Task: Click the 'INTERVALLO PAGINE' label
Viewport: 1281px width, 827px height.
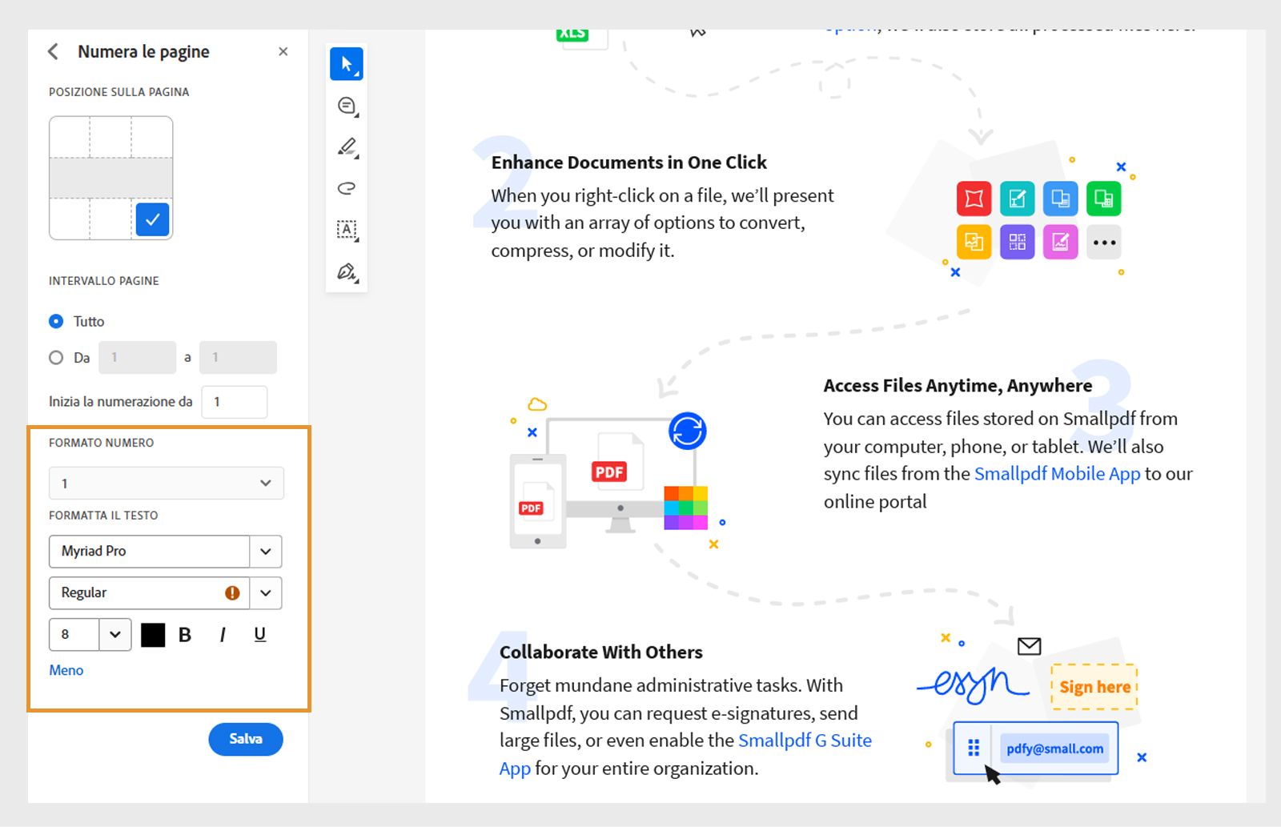Action: (104, 281)
